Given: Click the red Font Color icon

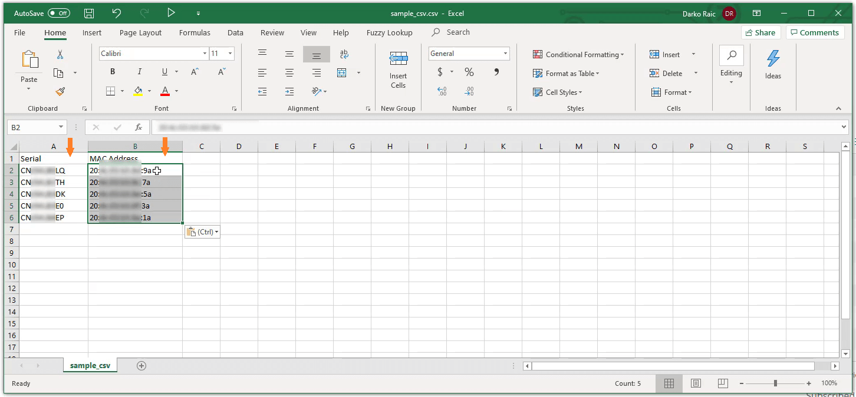Looking at the screenshot, I should pos(165,91).
